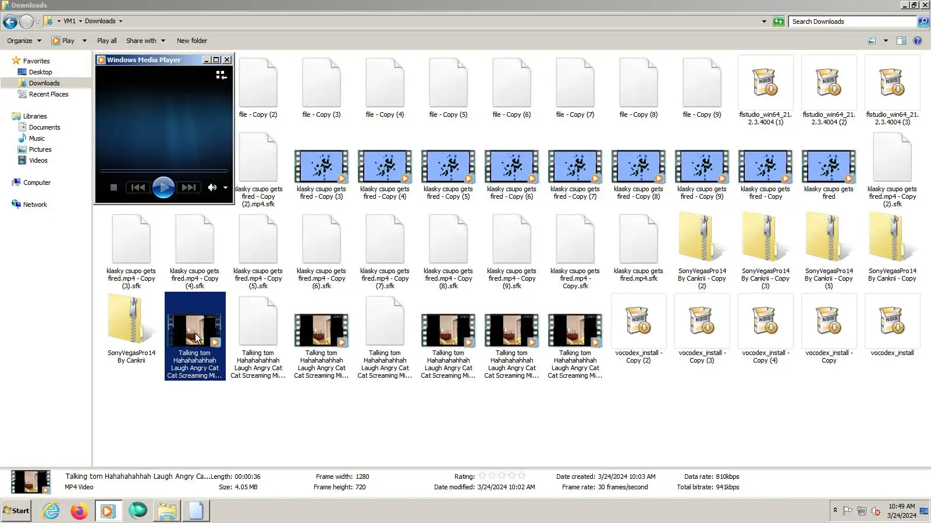
Task: Select vocodex_install - Copy (4) installer
Action: (x=766, y=321)
